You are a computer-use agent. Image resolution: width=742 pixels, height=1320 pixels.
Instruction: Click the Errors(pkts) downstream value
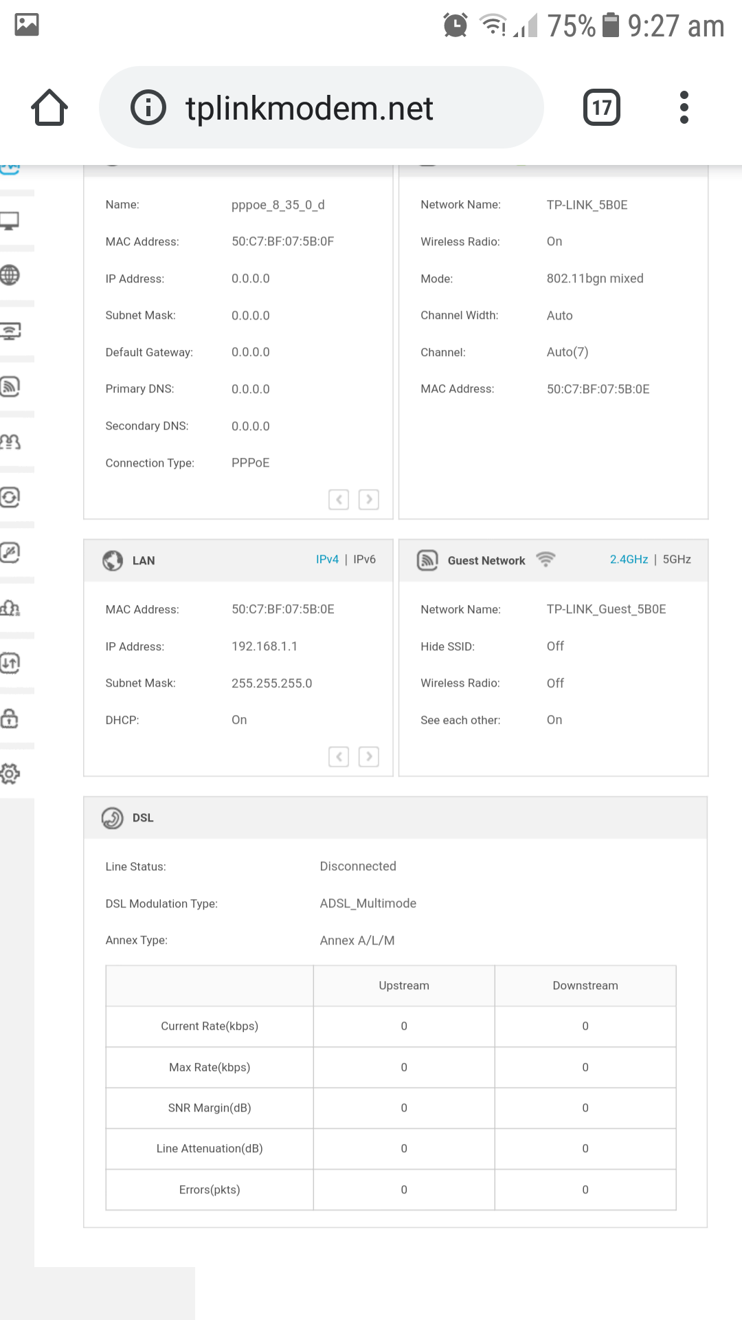[x=585, y=1190]
